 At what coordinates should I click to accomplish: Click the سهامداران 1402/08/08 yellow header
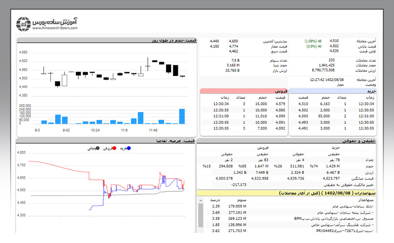(x=286, y=193)
